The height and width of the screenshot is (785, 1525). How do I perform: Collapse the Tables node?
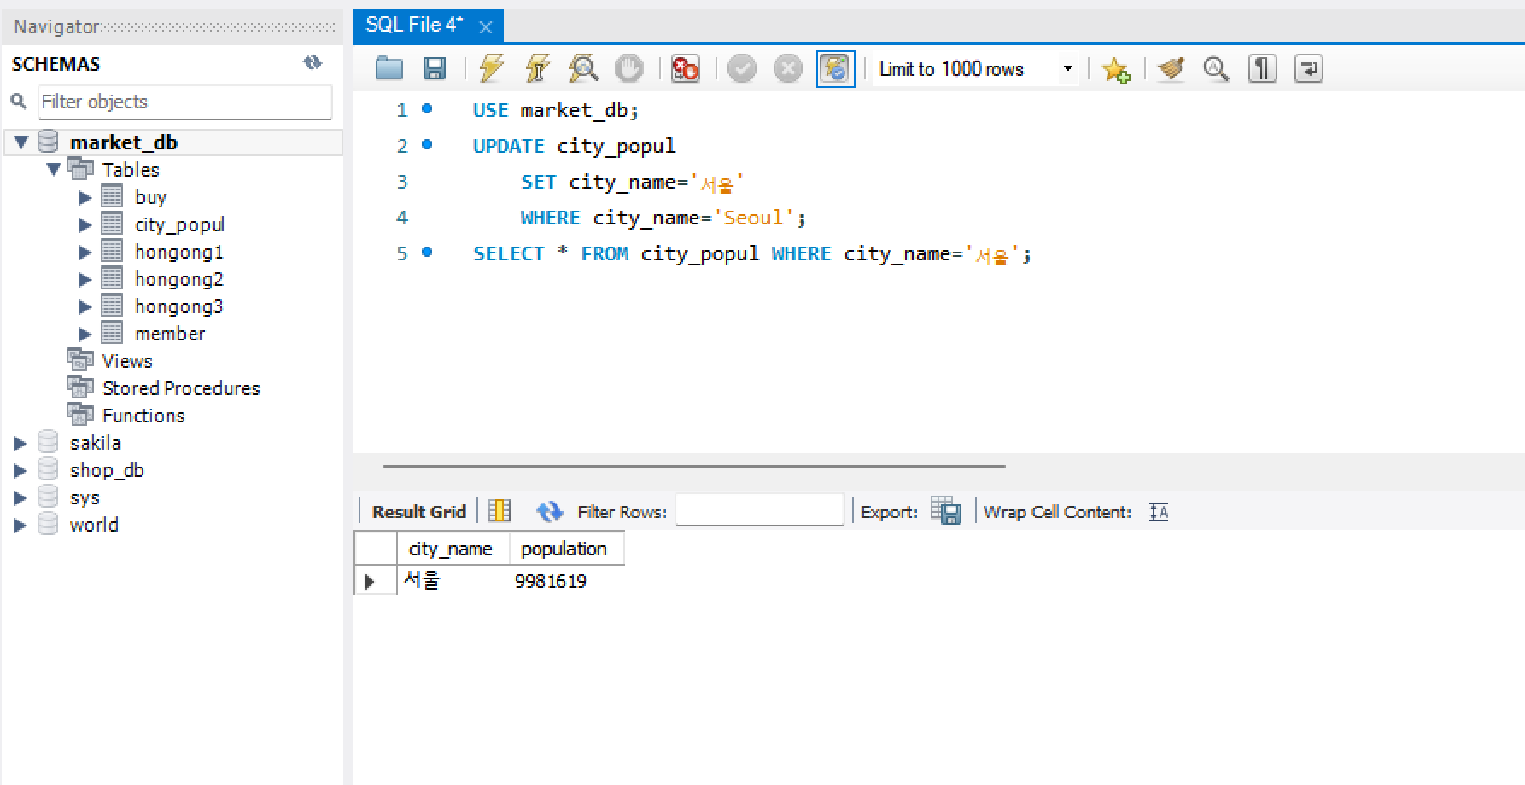pyautogui.click(x=54, y=169)
